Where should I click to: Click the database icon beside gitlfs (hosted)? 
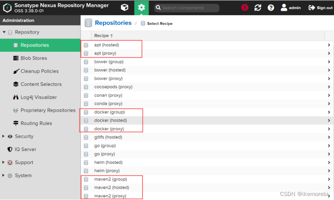coord(86,137)
